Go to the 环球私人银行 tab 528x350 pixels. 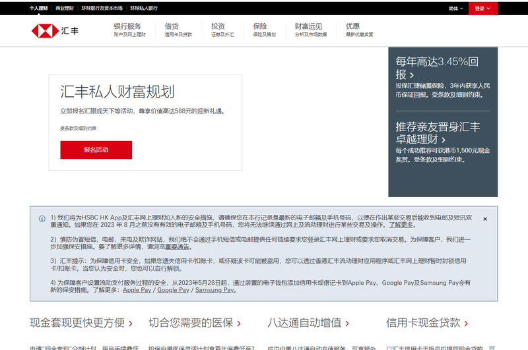(144, 8)
